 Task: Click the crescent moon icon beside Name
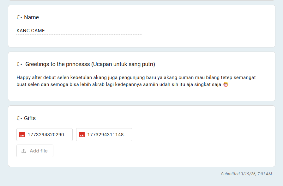[19, 17]
